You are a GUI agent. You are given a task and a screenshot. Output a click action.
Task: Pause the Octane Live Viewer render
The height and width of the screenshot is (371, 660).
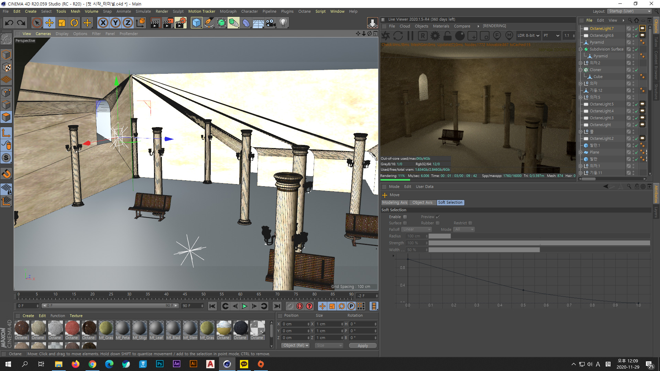410,36
